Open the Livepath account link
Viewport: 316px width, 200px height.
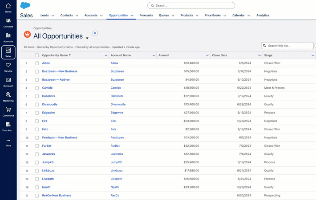point(116,179)
